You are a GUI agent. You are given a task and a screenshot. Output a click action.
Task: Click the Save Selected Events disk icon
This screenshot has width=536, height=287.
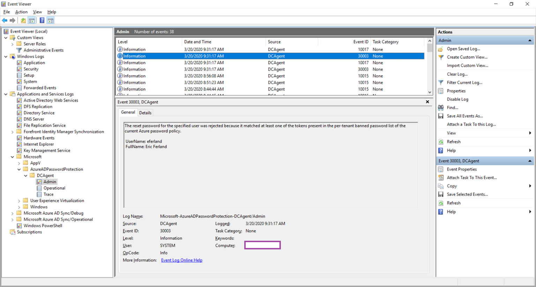(x=441, y=194)
